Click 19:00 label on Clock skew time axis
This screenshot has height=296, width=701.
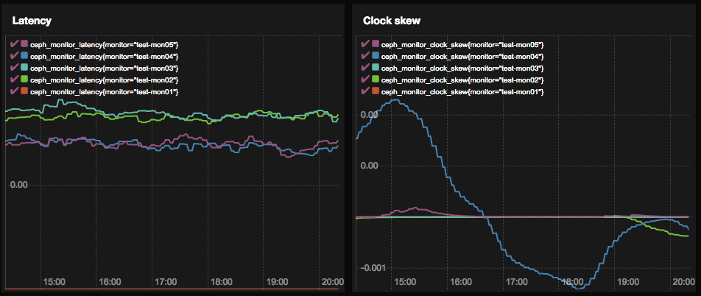coord(627,282)
